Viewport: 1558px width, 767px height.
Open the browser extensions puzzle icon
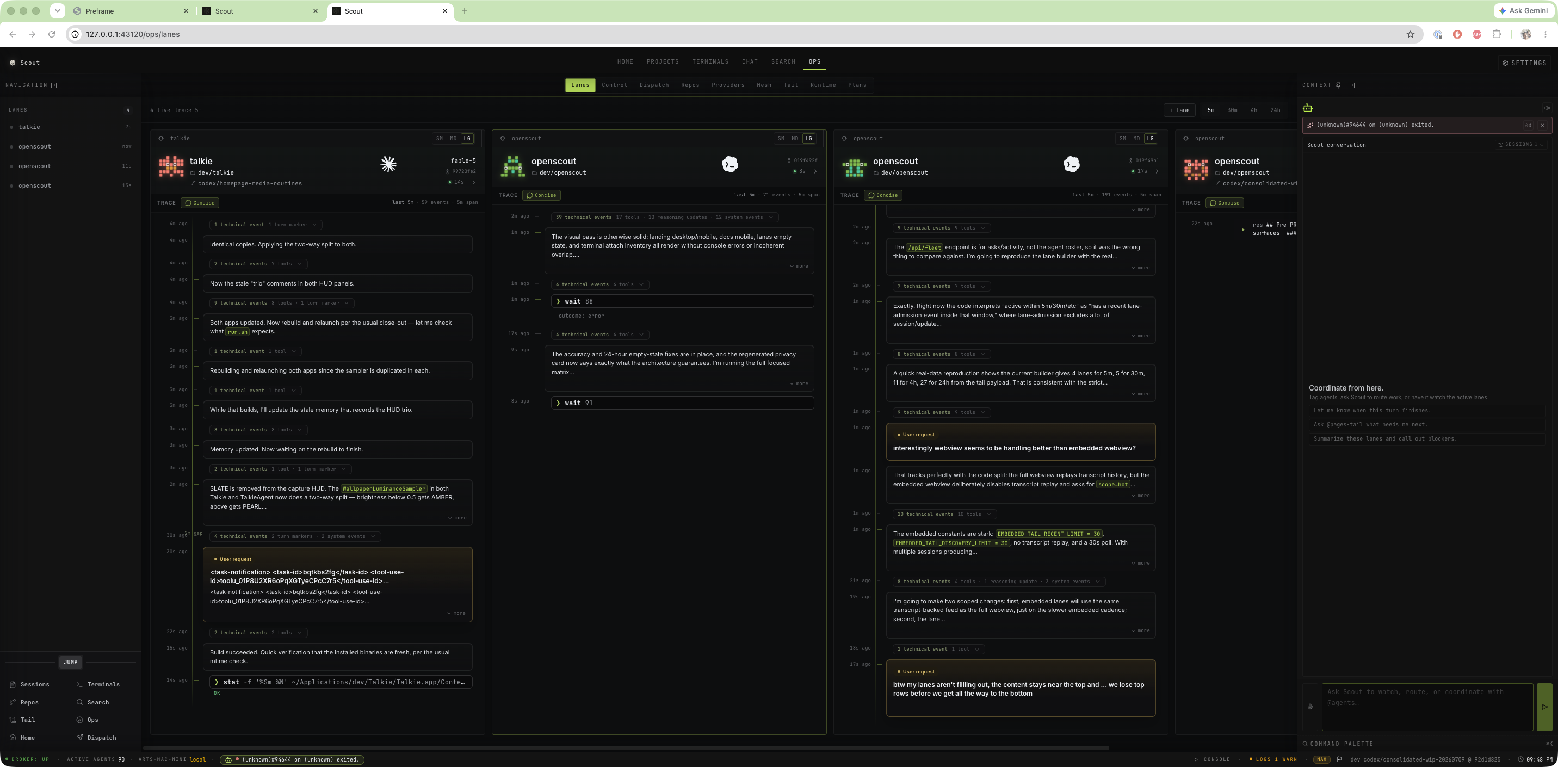(1497, 34)
